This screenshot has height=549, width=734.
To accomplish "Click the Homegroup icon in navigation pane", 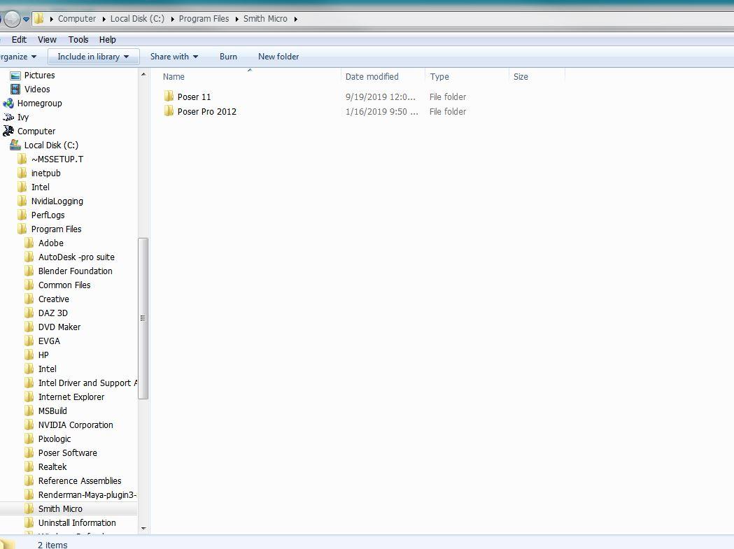I will click(x=8, y=103).
